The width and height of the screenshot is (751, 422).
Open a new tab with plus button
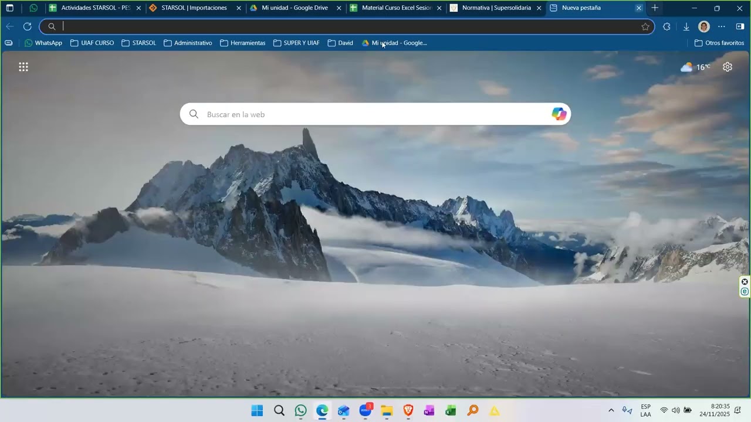655,8
